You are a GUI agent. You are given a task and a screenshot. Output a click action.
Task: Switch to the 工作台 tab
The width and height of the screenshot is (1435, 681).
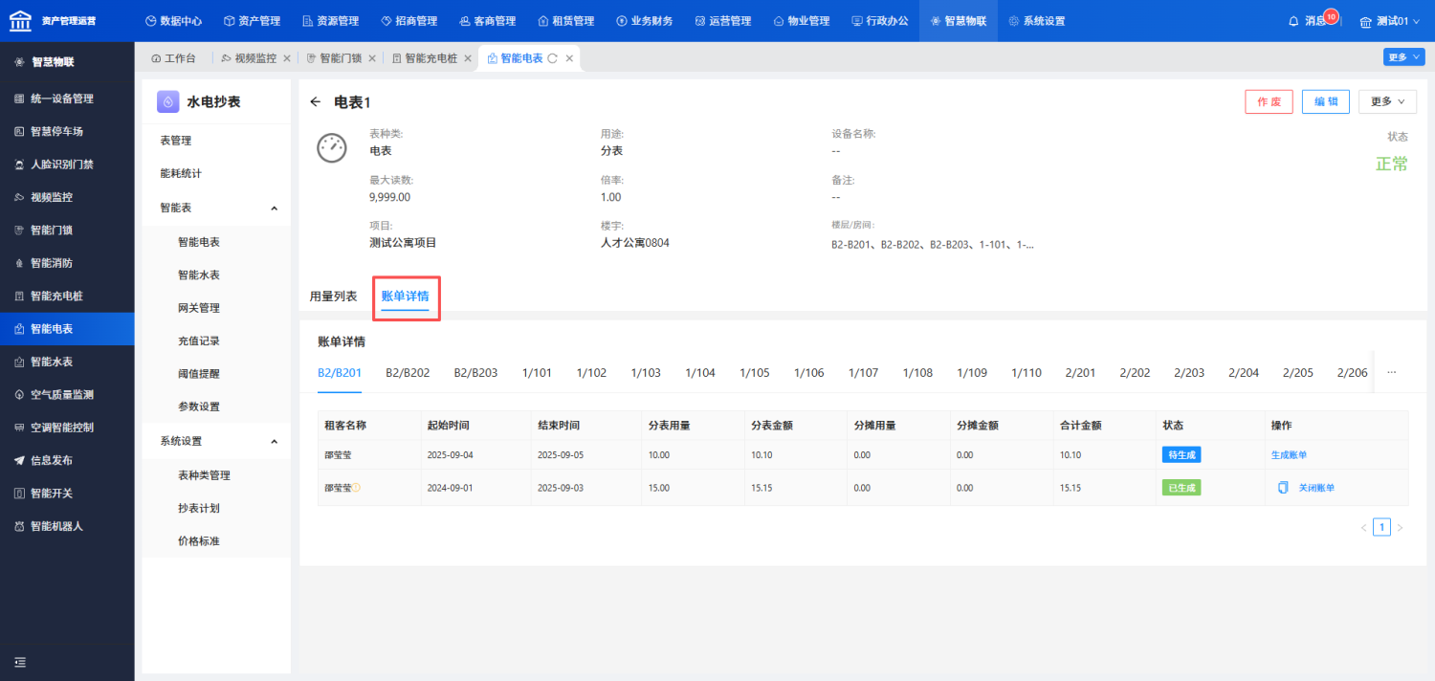173,58
